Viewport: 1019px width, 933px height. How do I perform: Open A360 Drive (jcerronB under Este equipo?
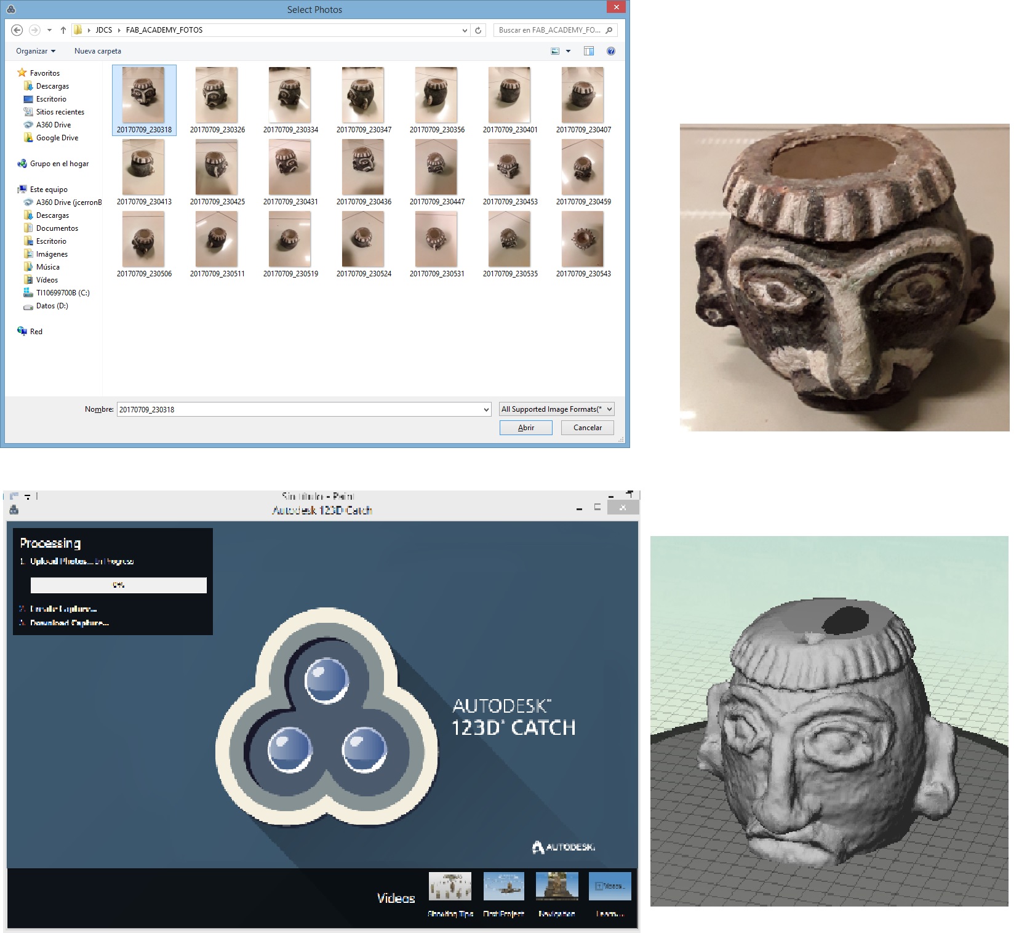click(68, 202)
